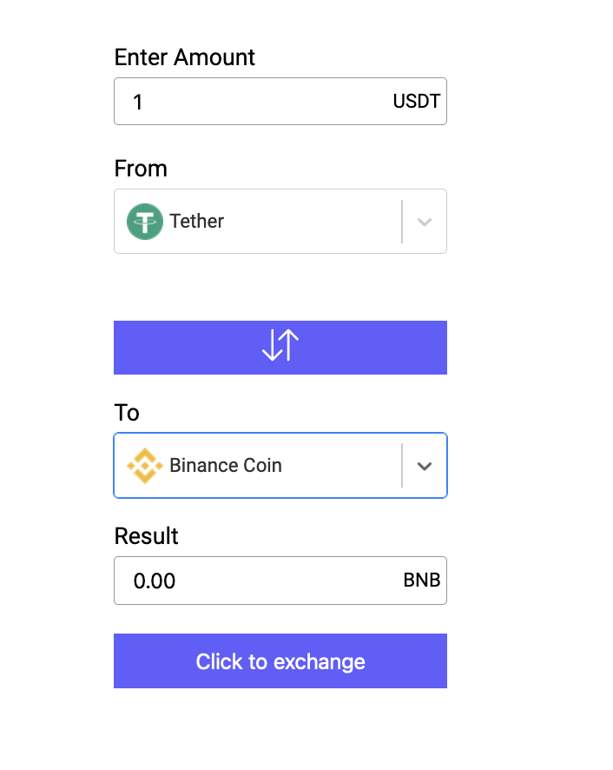Viewport: 613px width, 770px height.
Task: Click the Click to exchange button
Action: (280, 661)
